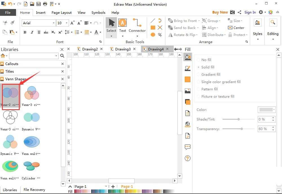The height and width of the screenshot is (194, 282).
Task: Click the Bold formatting icon
Action: click(x=25, y=32)
